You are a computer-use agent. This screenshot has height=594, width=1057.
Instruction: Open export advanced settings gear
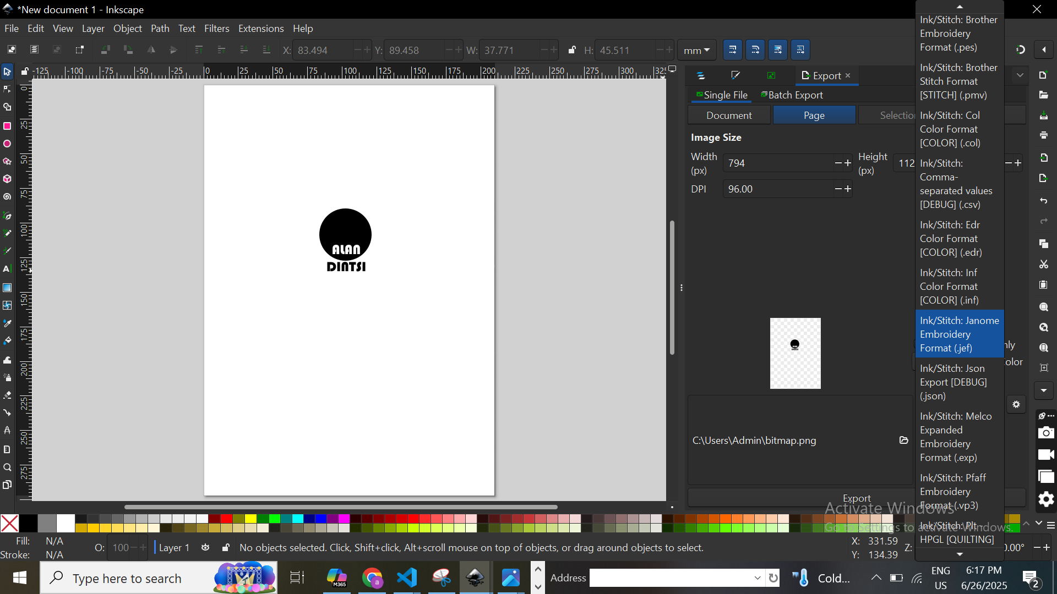pyautogui.click(x=1016, y=404)
